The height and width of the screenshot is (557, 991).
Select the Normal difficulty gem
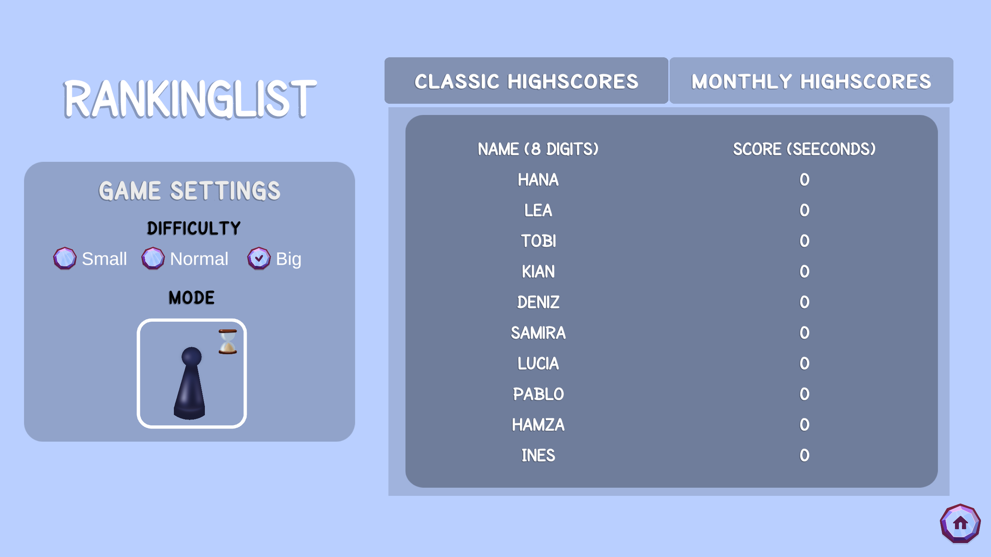[153, 258]
